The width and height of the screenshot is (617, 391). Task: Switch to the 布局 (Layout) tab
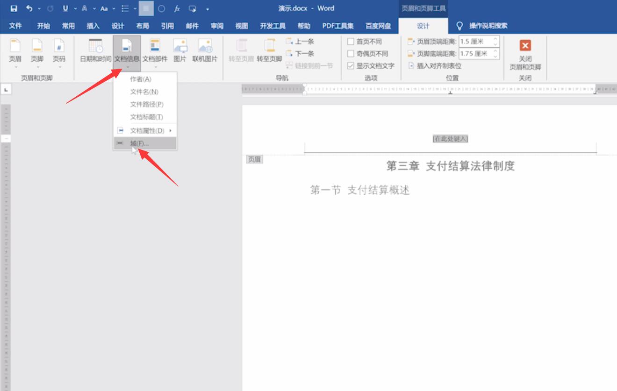[x=143, y=26]
